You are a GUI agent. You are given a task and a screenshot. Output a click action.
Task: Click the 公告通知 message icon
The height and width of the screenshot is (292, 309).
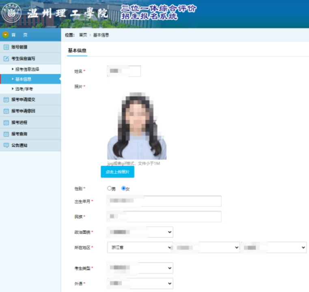coord(6,145)
